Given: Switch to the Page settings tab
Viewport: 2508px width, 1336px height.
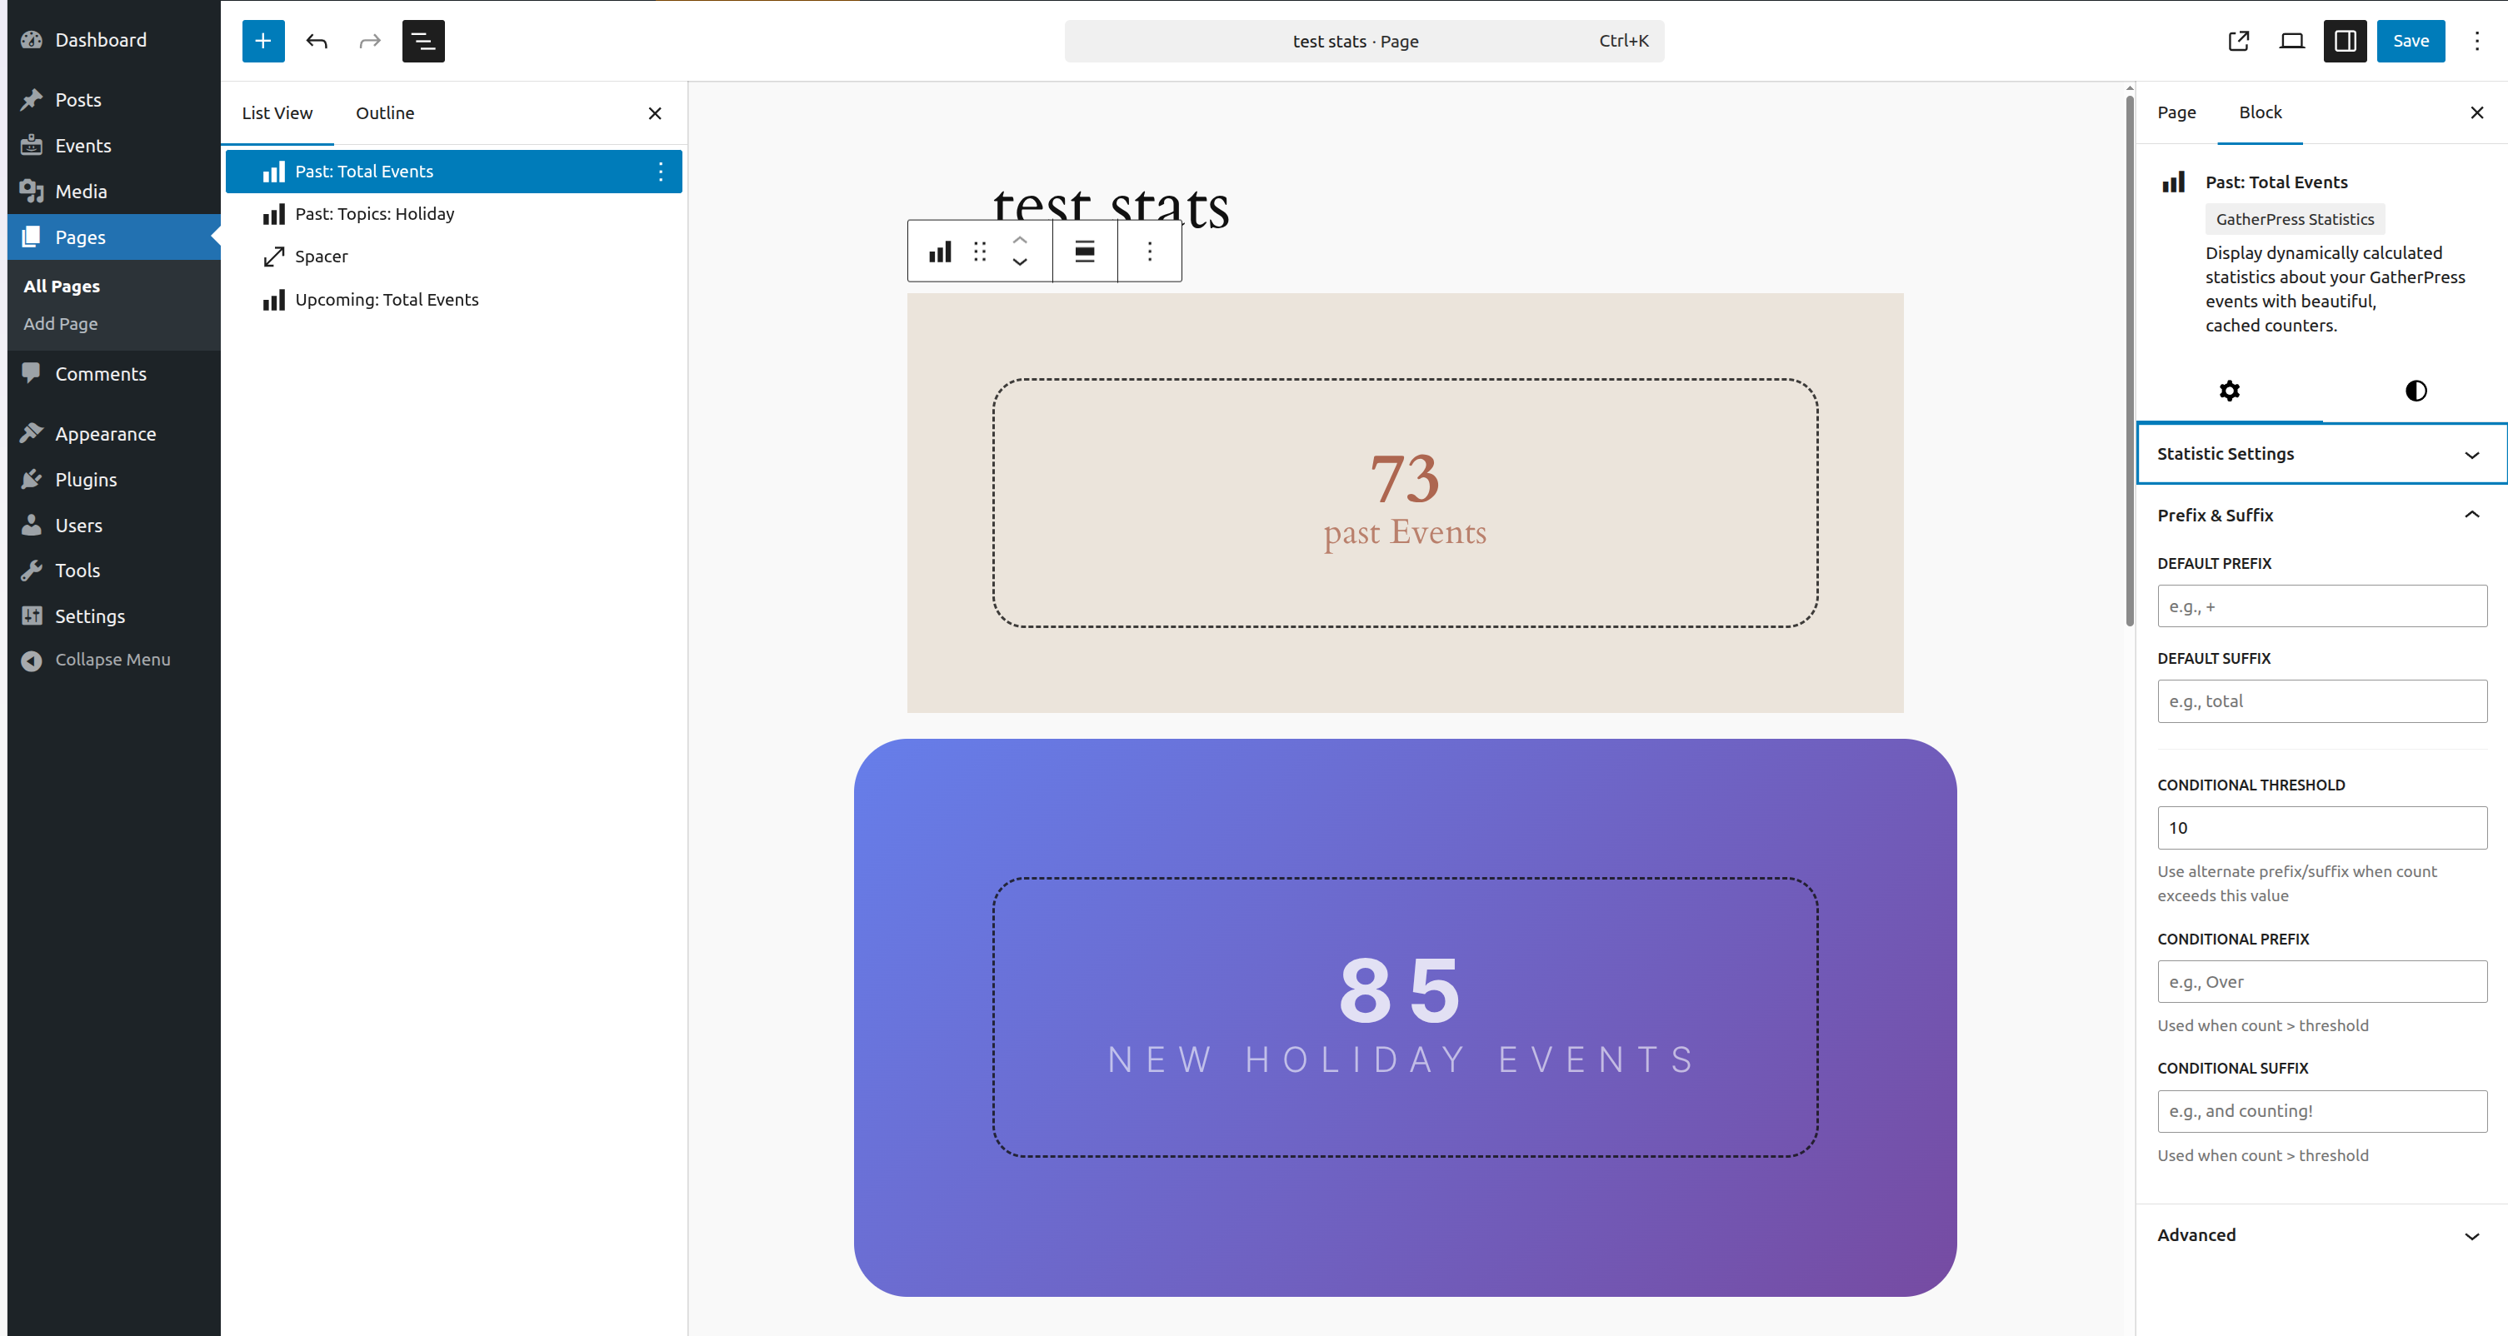Looking at the screenshot, I should (x=2176, y=112).
